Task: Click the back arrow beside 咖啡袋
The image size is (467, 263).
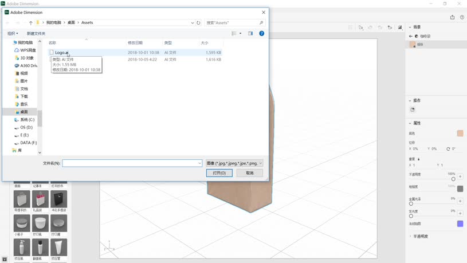Action: pyautogui.click(x=411, y=36)
